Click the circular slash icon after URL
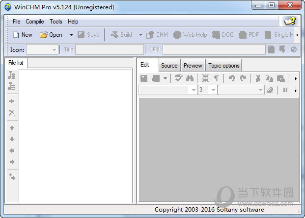The width and height of the screenshot is (305, 218). pos(294,49)
